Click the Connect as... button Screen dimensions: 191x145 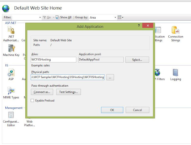point(42,92)
